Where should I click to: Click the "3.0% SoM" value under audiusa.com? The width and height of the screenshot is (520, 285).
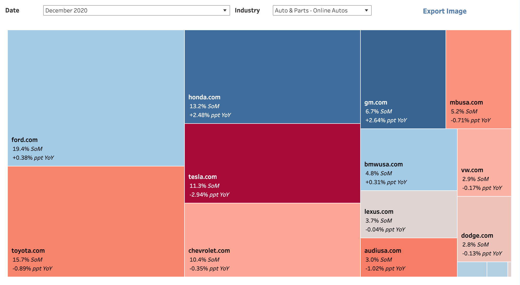(379, 260)
